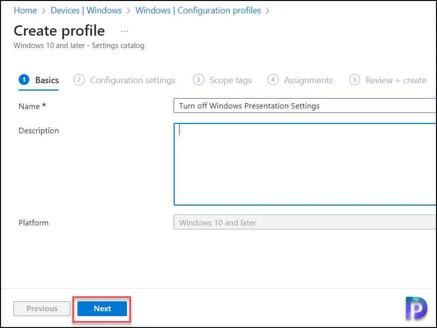Click the Description label
This screenshot has height=328, width=437.
(x=39, y=131)
